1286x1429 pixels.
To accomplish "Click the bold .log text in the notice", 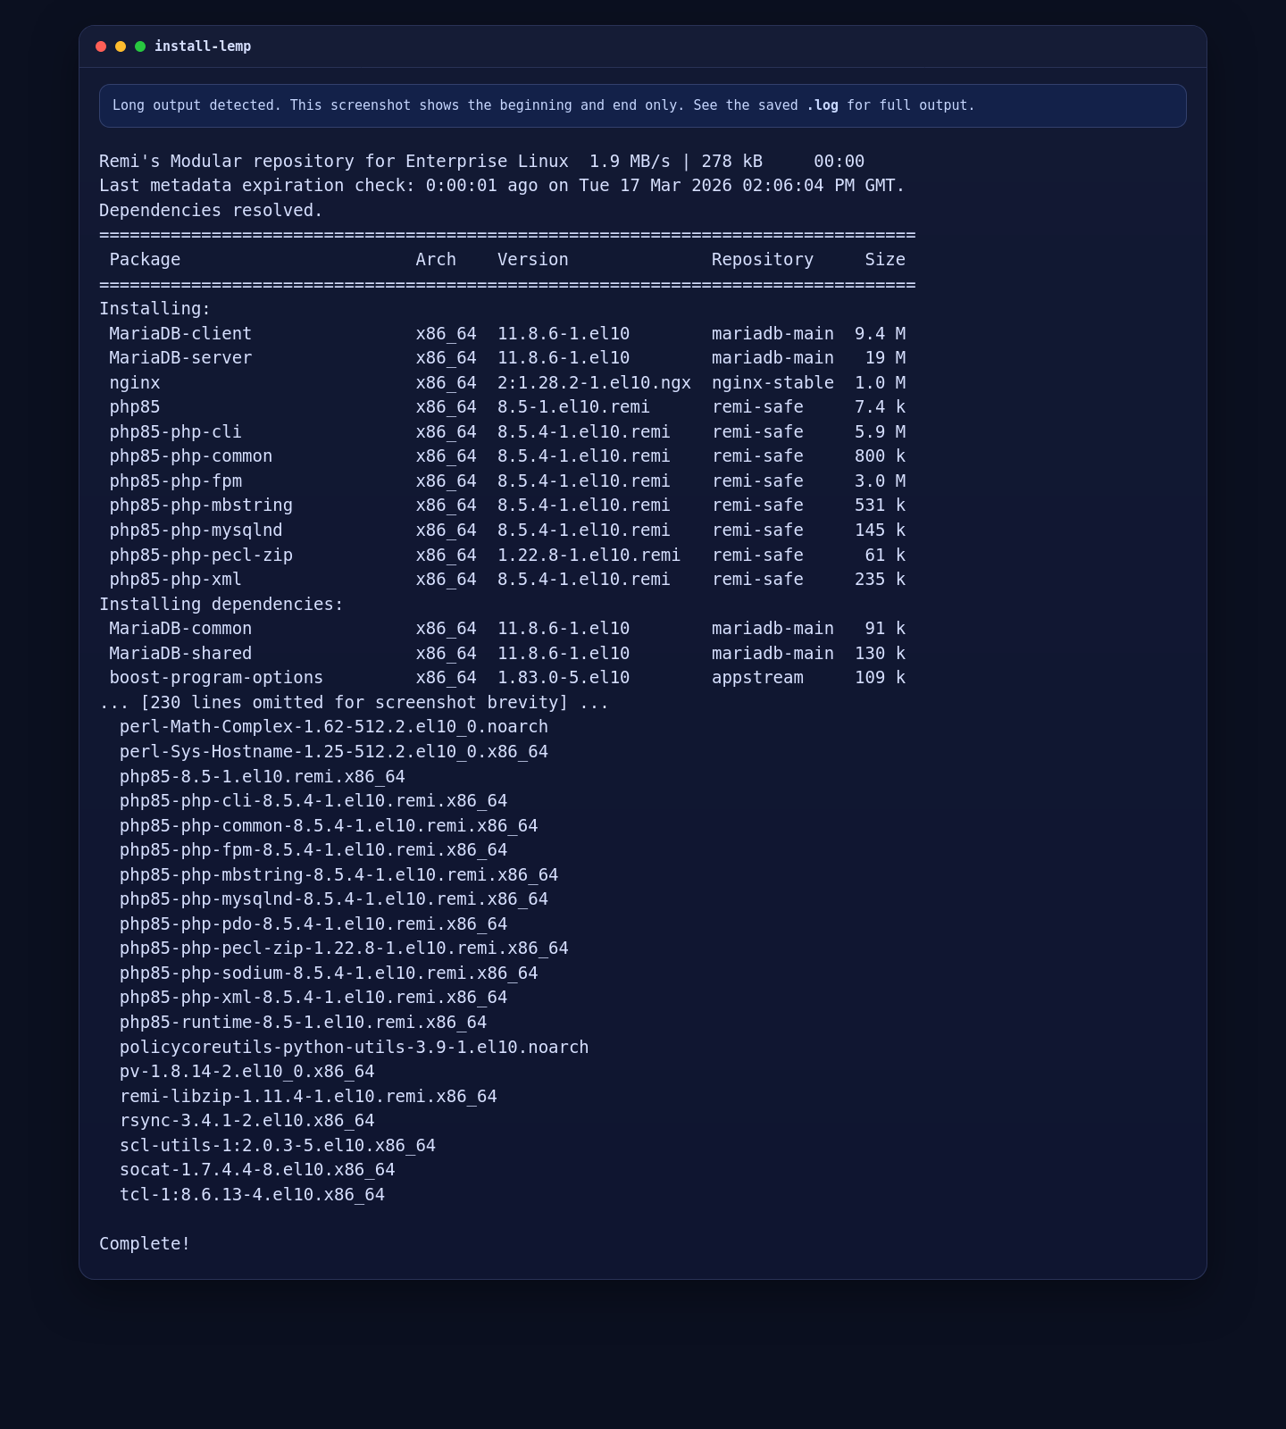I will click(823, 105).
